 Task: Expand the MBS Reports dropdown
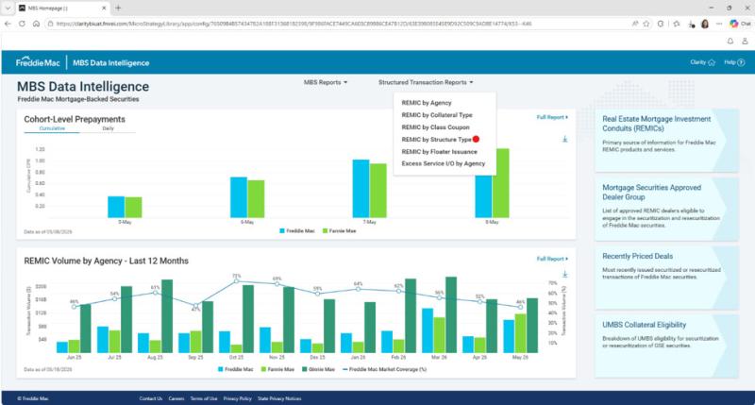click(x=326, y=82)
